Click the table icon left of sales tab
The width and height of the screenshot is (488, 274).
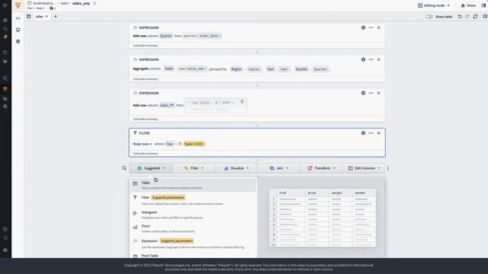click(29, 17)
